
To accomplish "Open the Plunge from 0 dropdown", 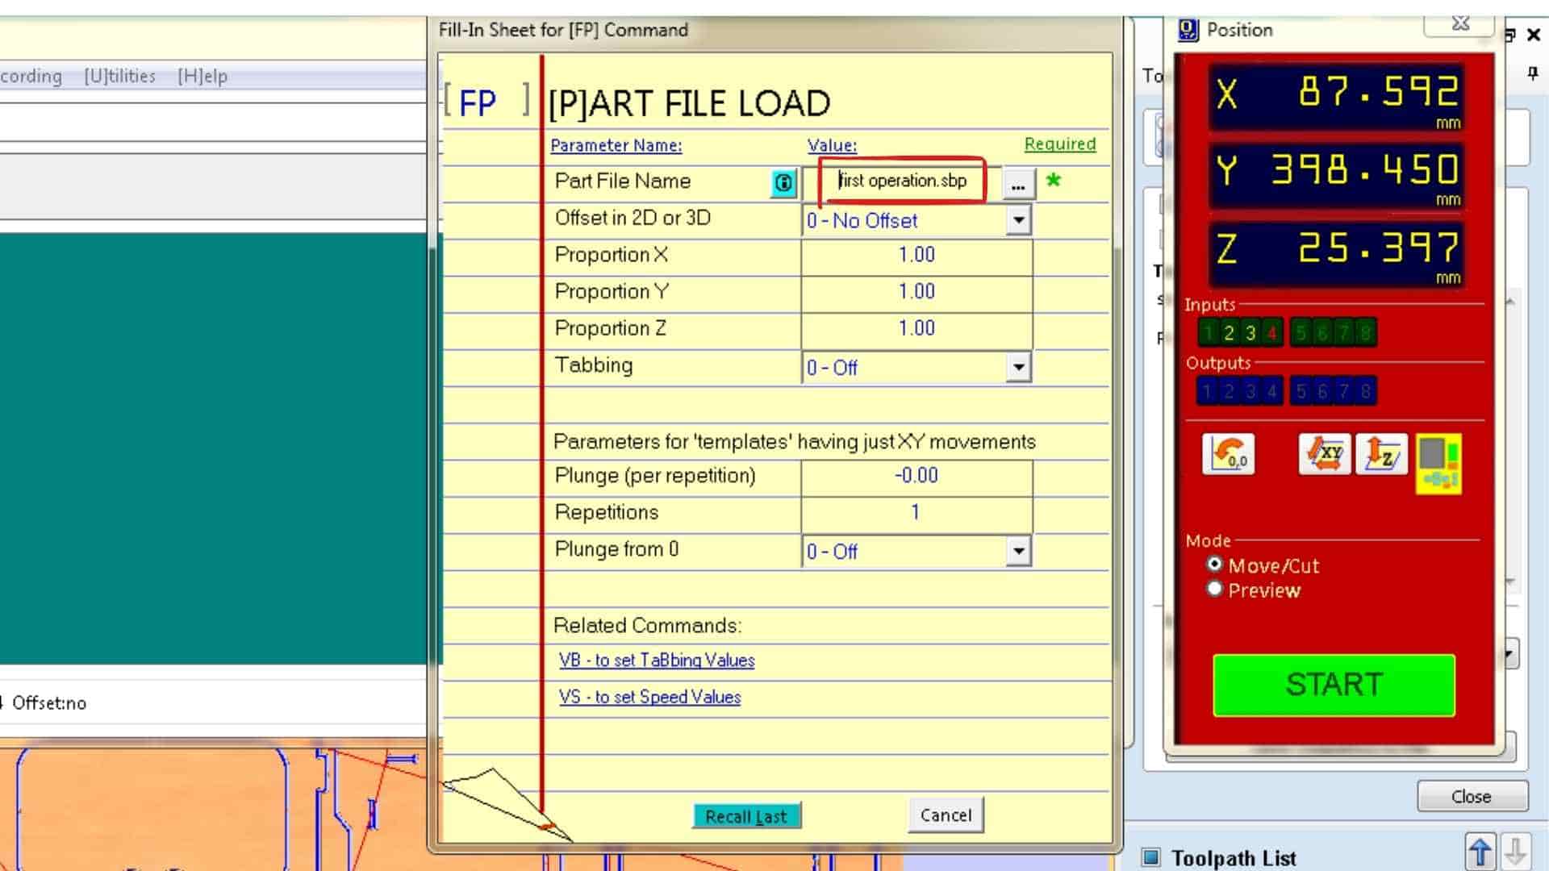I will (x=1018, y=552).
